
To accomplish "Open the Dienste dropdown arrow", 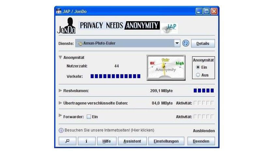I will 177,43.
